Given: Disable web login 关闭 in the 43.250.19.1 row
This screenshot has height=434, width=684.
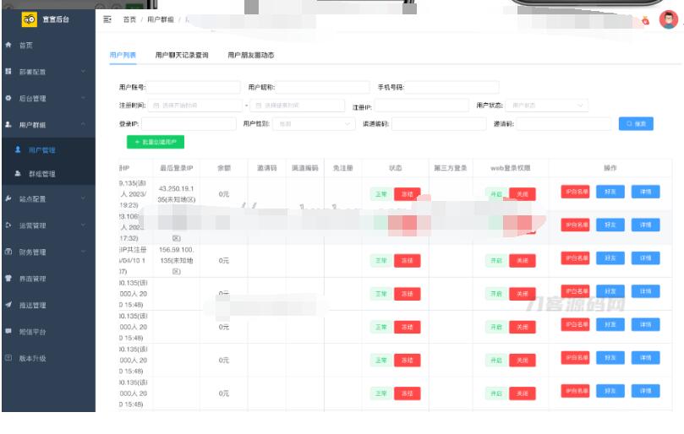Looking at the screenshot, I should tap(523, 194).
